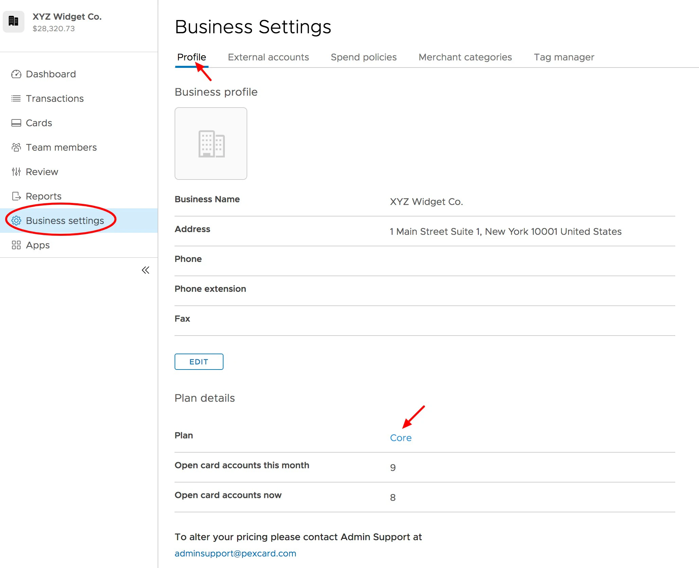
Task: Click XYZ Widget Co. account name header
Action: click(x=67, y=17)
